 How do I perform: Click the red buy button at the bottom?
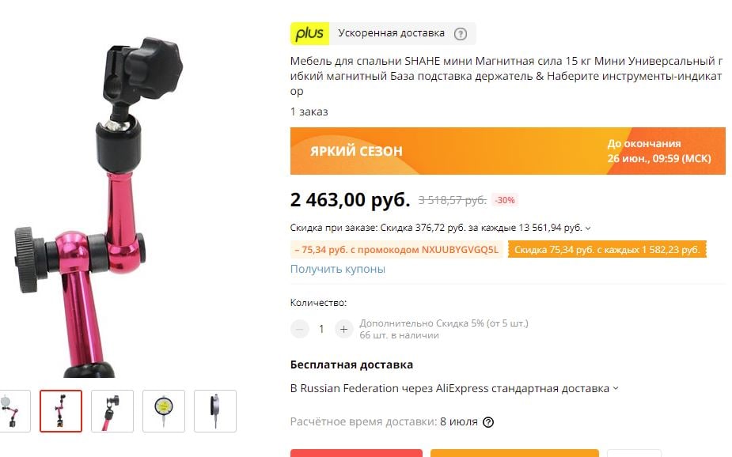(356, 453)
